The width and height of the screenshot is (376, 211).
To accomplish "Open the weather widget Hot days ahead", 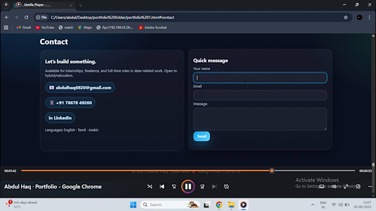I will 22,204.
